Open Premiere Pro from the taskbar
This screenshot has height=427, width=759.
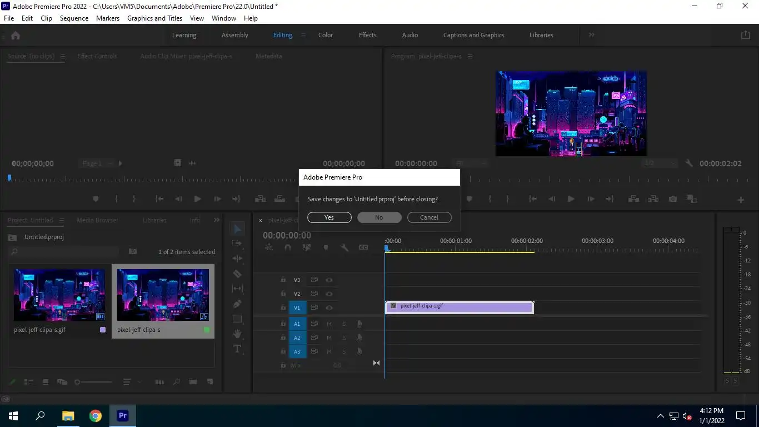coord(123,415)
